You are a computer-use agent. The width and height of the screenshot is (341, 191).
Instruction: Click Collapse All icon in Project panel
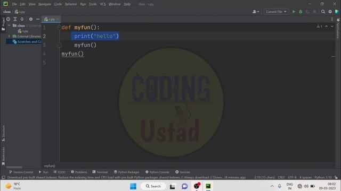pyautogui.click(x=22, y=19)
